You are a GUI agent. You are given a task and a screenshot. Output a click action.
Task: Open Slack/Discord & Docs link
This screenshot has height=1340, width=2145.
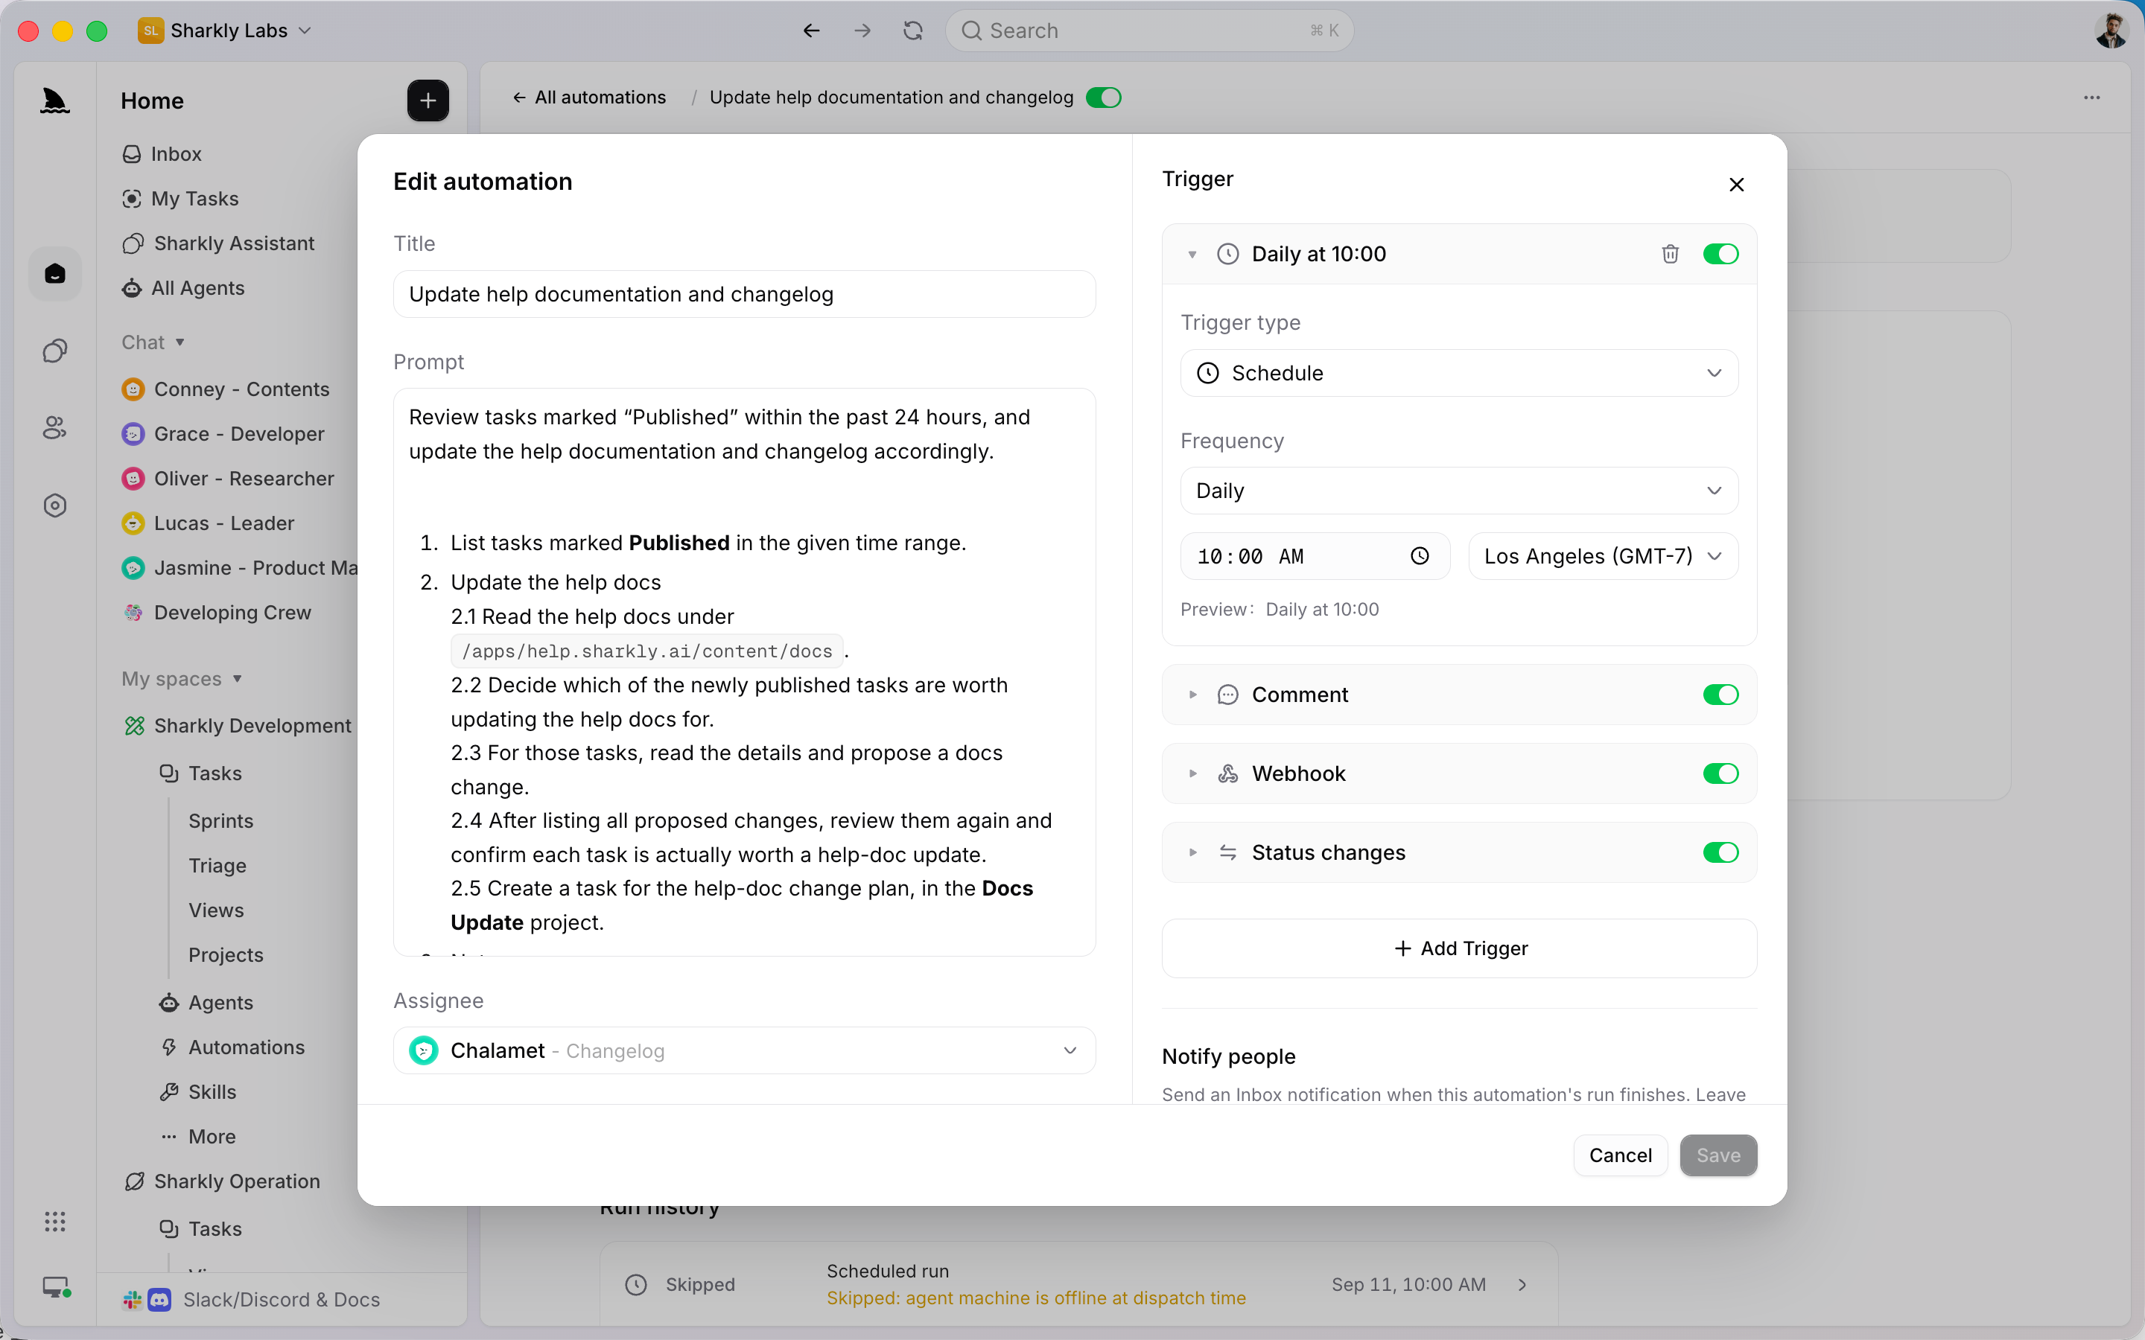tap(252, 1299)
